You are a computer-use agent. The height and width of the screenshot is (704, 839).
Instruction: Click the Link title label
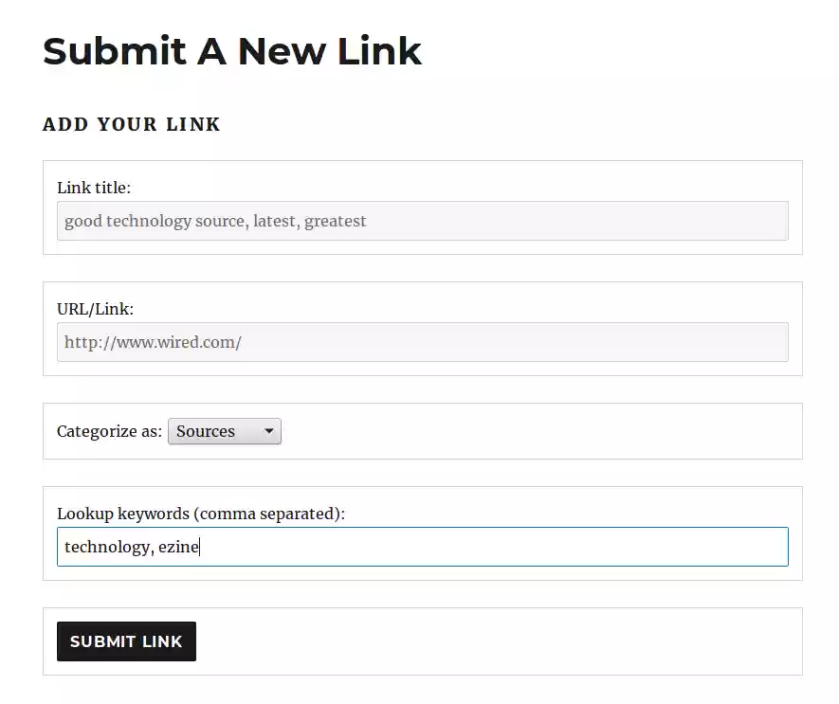[94, 188]
